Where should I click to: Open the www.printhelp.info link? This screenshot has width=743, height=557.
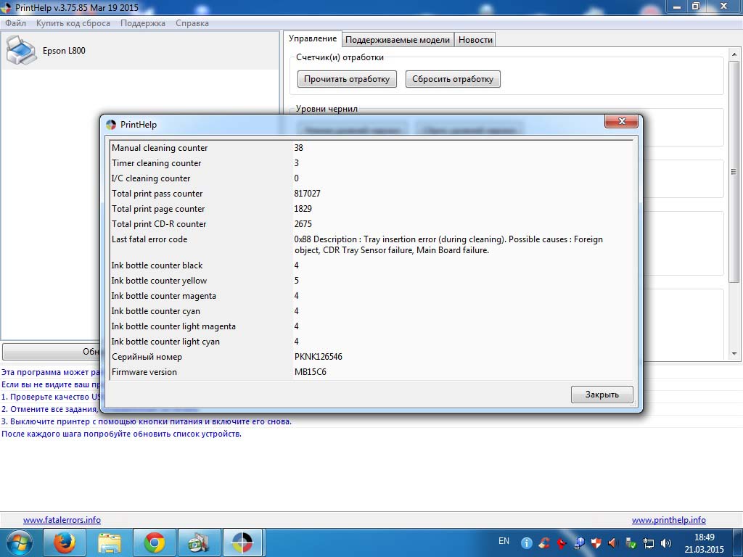tap(668, 520)
